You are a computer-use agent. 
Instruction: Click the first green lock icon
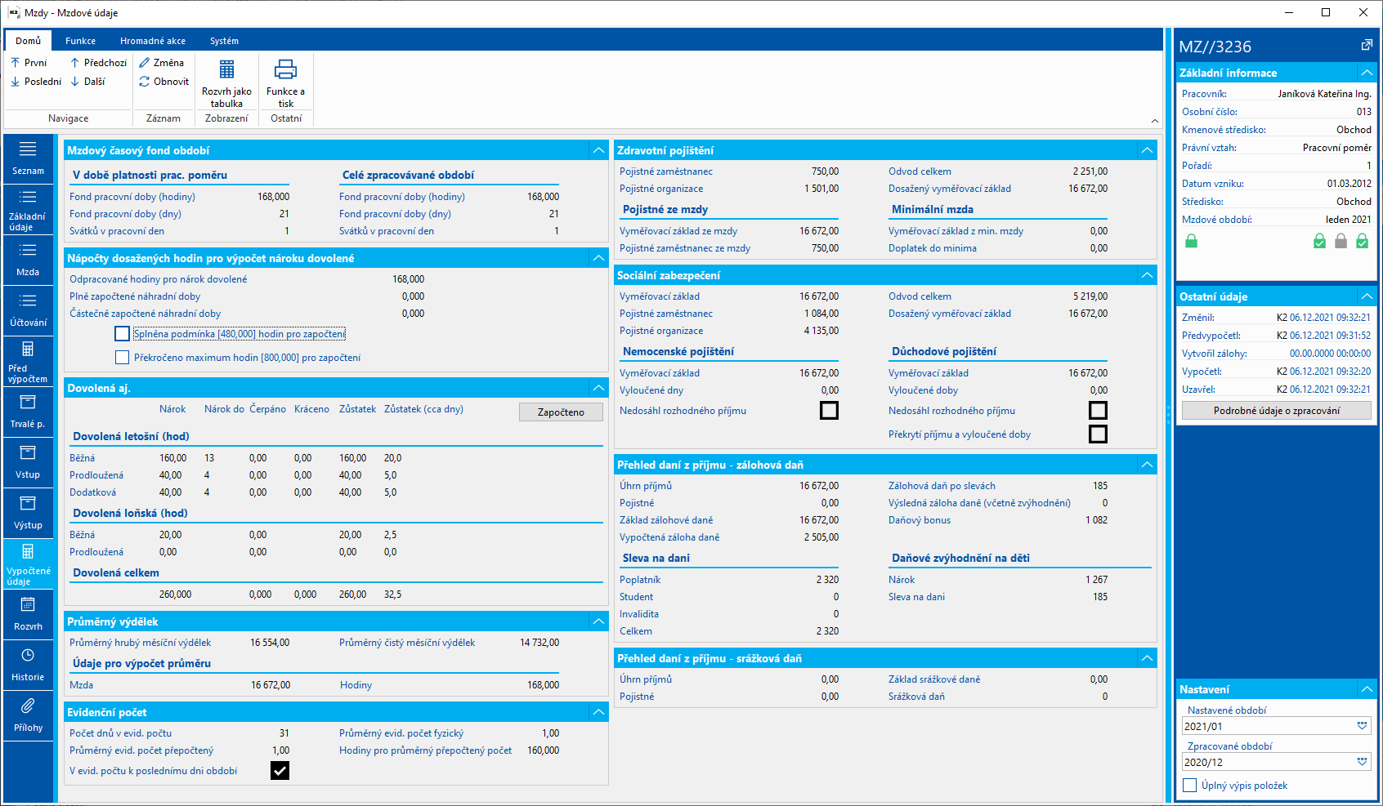click(x=1191, y=241)
